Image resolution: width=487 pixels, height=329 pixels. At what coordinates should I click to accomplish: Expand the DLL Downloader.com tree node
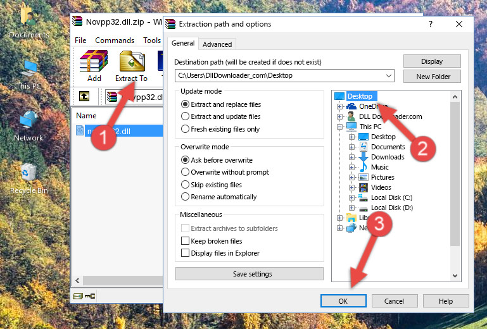pos(339,116)
